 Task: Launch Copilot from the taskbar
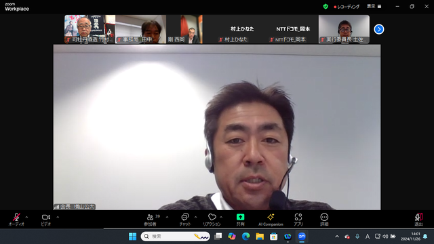point(232,237)
